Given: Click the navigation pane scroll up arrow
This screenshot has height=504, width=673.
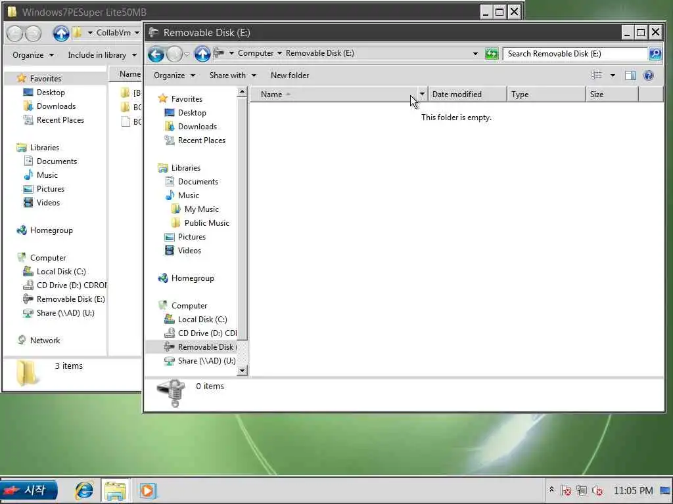Looking at the screenshot, I should pyautogui.click(x=242, y=92).
